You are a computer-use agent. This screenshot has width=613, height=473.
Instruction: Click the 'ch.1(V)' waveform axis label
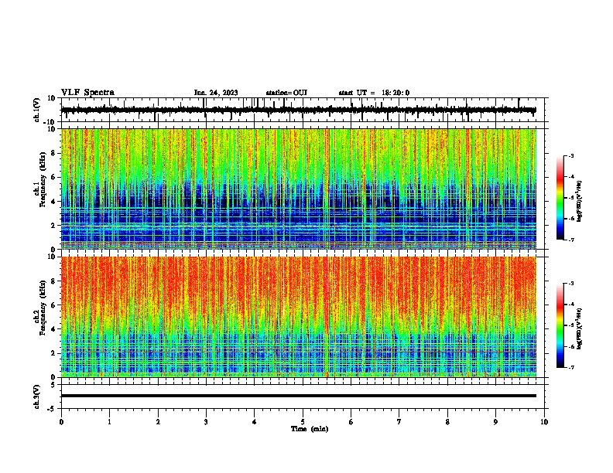[x=37, y=110]
